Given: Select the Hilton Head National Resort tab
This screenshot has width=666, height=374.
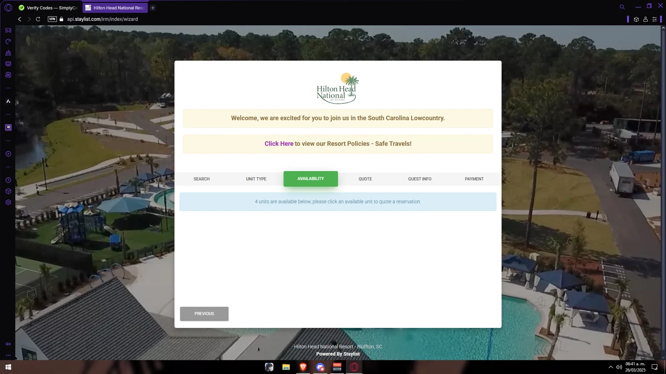Looking at the screenshot, I should [115, 8].
